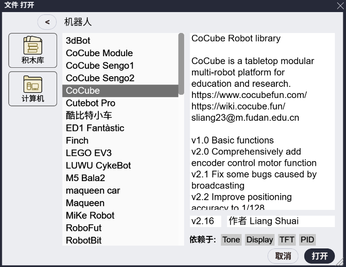Click the 打开 open button
The height and width of the screenshot is (267, 346).
pyautogui.click(x=320, y=256)
